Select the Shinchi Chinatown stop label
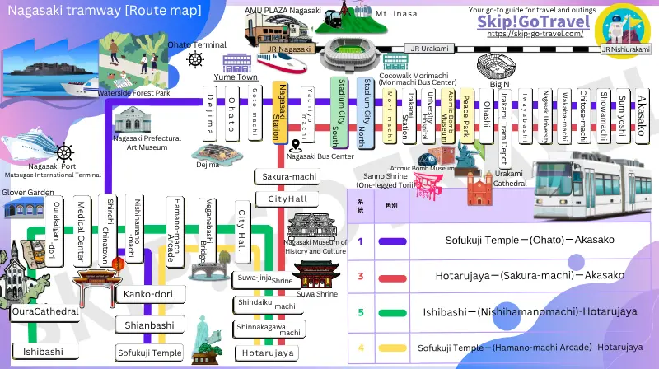This screenshot has width=659, height=369. tap(107, 229)
